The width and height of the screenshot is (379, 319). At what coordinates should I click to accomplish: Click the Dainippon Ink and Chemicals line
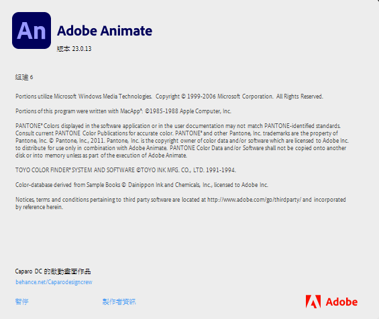coord(142,185)
